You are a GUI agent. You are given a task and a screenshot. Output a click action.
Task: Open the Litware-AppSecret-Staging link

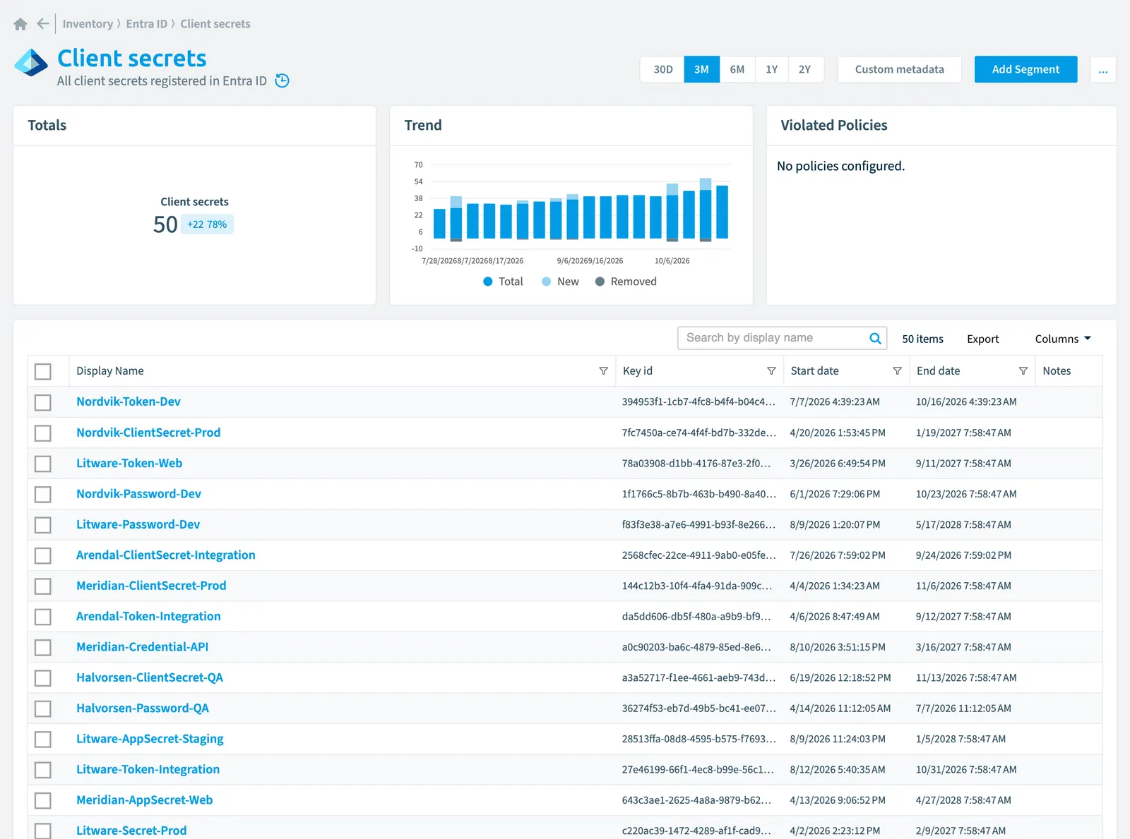150,739
